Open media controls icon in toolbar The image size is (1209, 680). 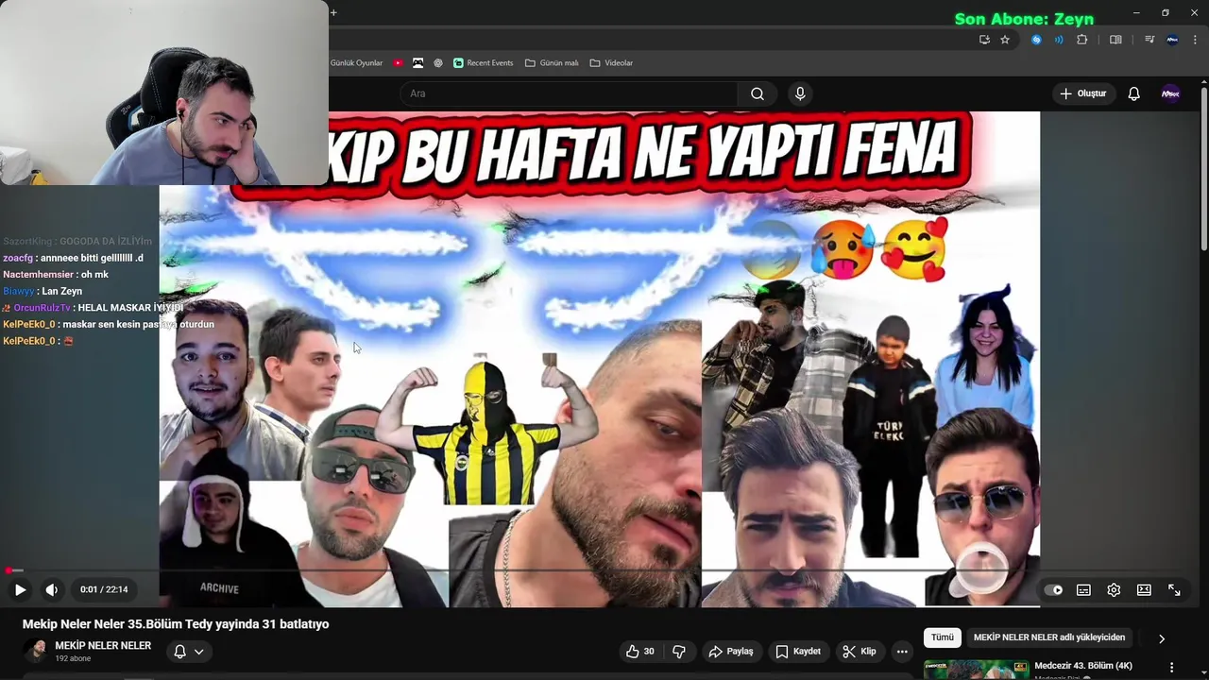[x=1149, y=40]
